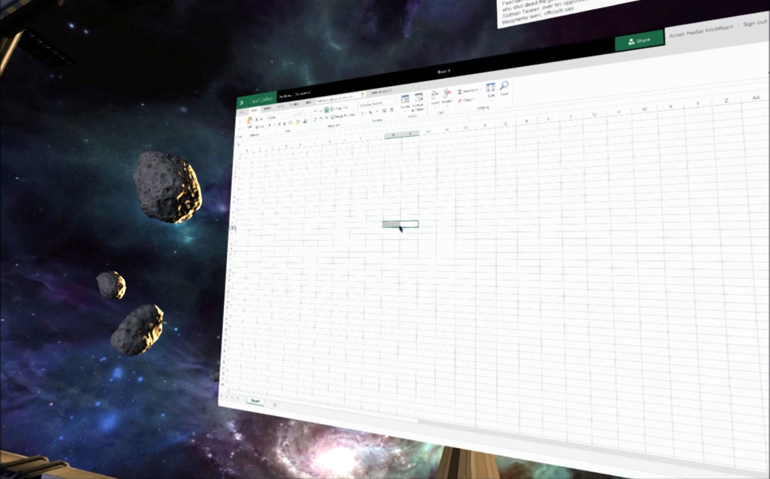
Task: Click the green Share button
Action: point(639,40)
